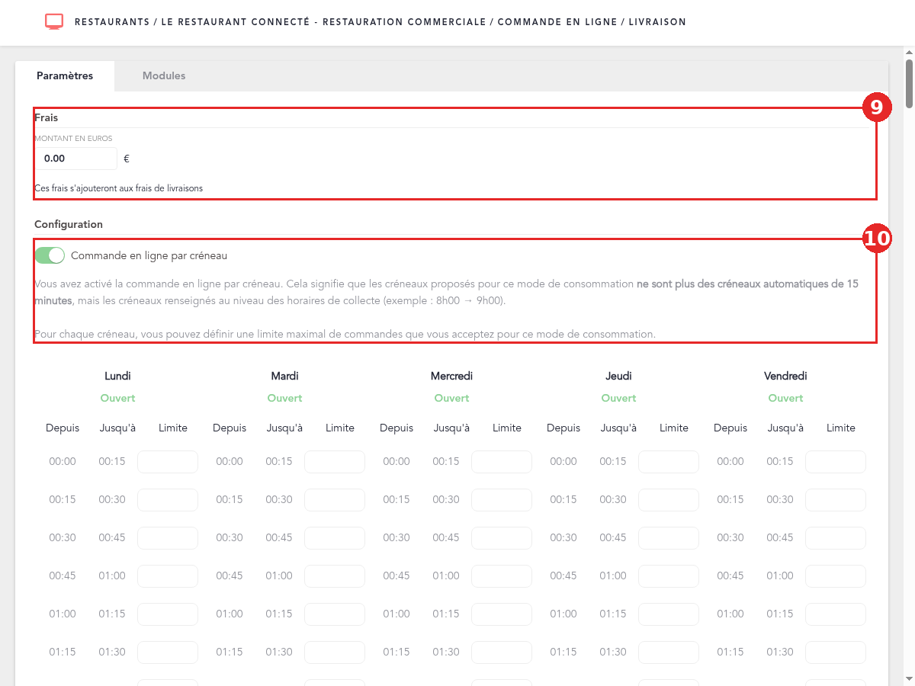Click the Ouvert status under Jeudi

[618, 398]
